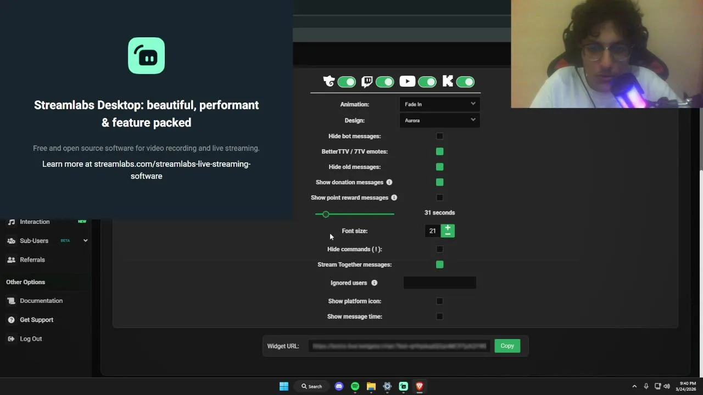This screenshot has height=395, width=703.
Task: Uncheck BetterTTV / 7TV emotes
Action: 440,151
